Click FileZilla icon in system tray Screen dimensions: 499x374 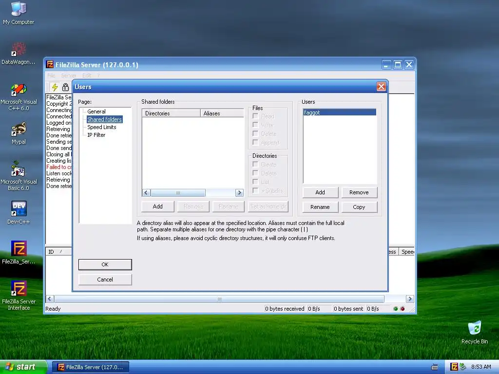click(454, 367)
